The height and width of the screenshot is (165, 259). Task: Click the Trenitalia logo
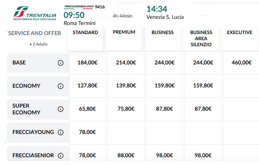pos(35,13)
